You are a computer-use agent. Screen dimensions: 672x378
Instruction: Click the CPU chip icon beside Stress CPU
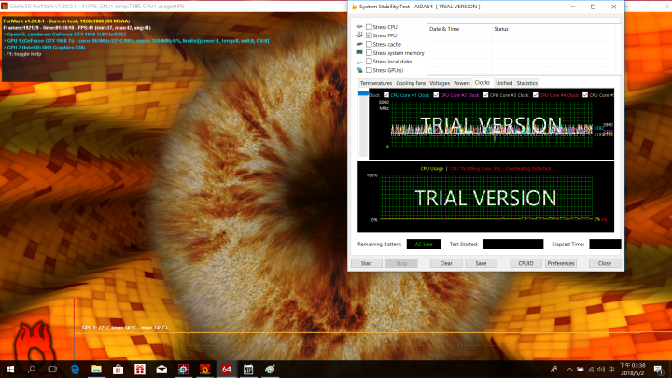[x=359, y=26]
